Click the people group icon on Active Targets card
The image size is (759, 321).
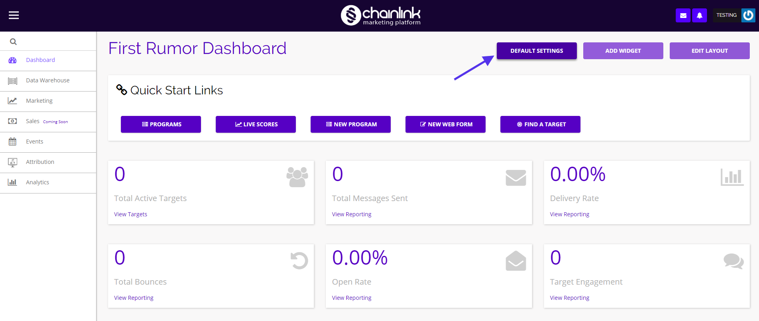297,177
